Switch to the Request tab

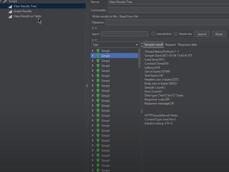(x=170, y=45)
